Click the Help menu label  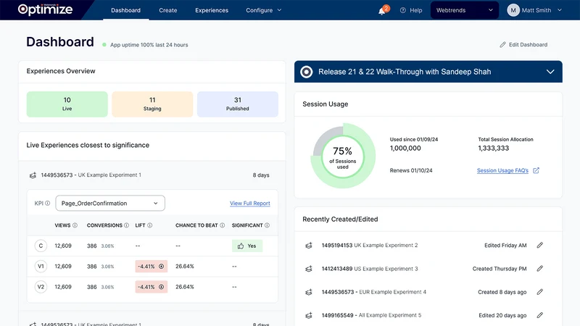(x=415, y=10)
